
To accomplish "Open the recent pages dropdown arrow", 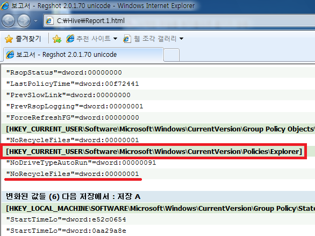I will [x=36, y=21].
